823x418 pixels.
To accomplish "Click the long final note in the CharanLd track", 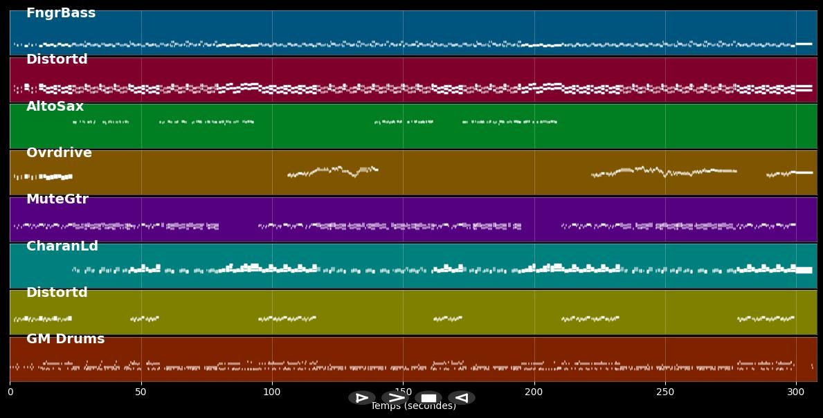I will [804, 270].
